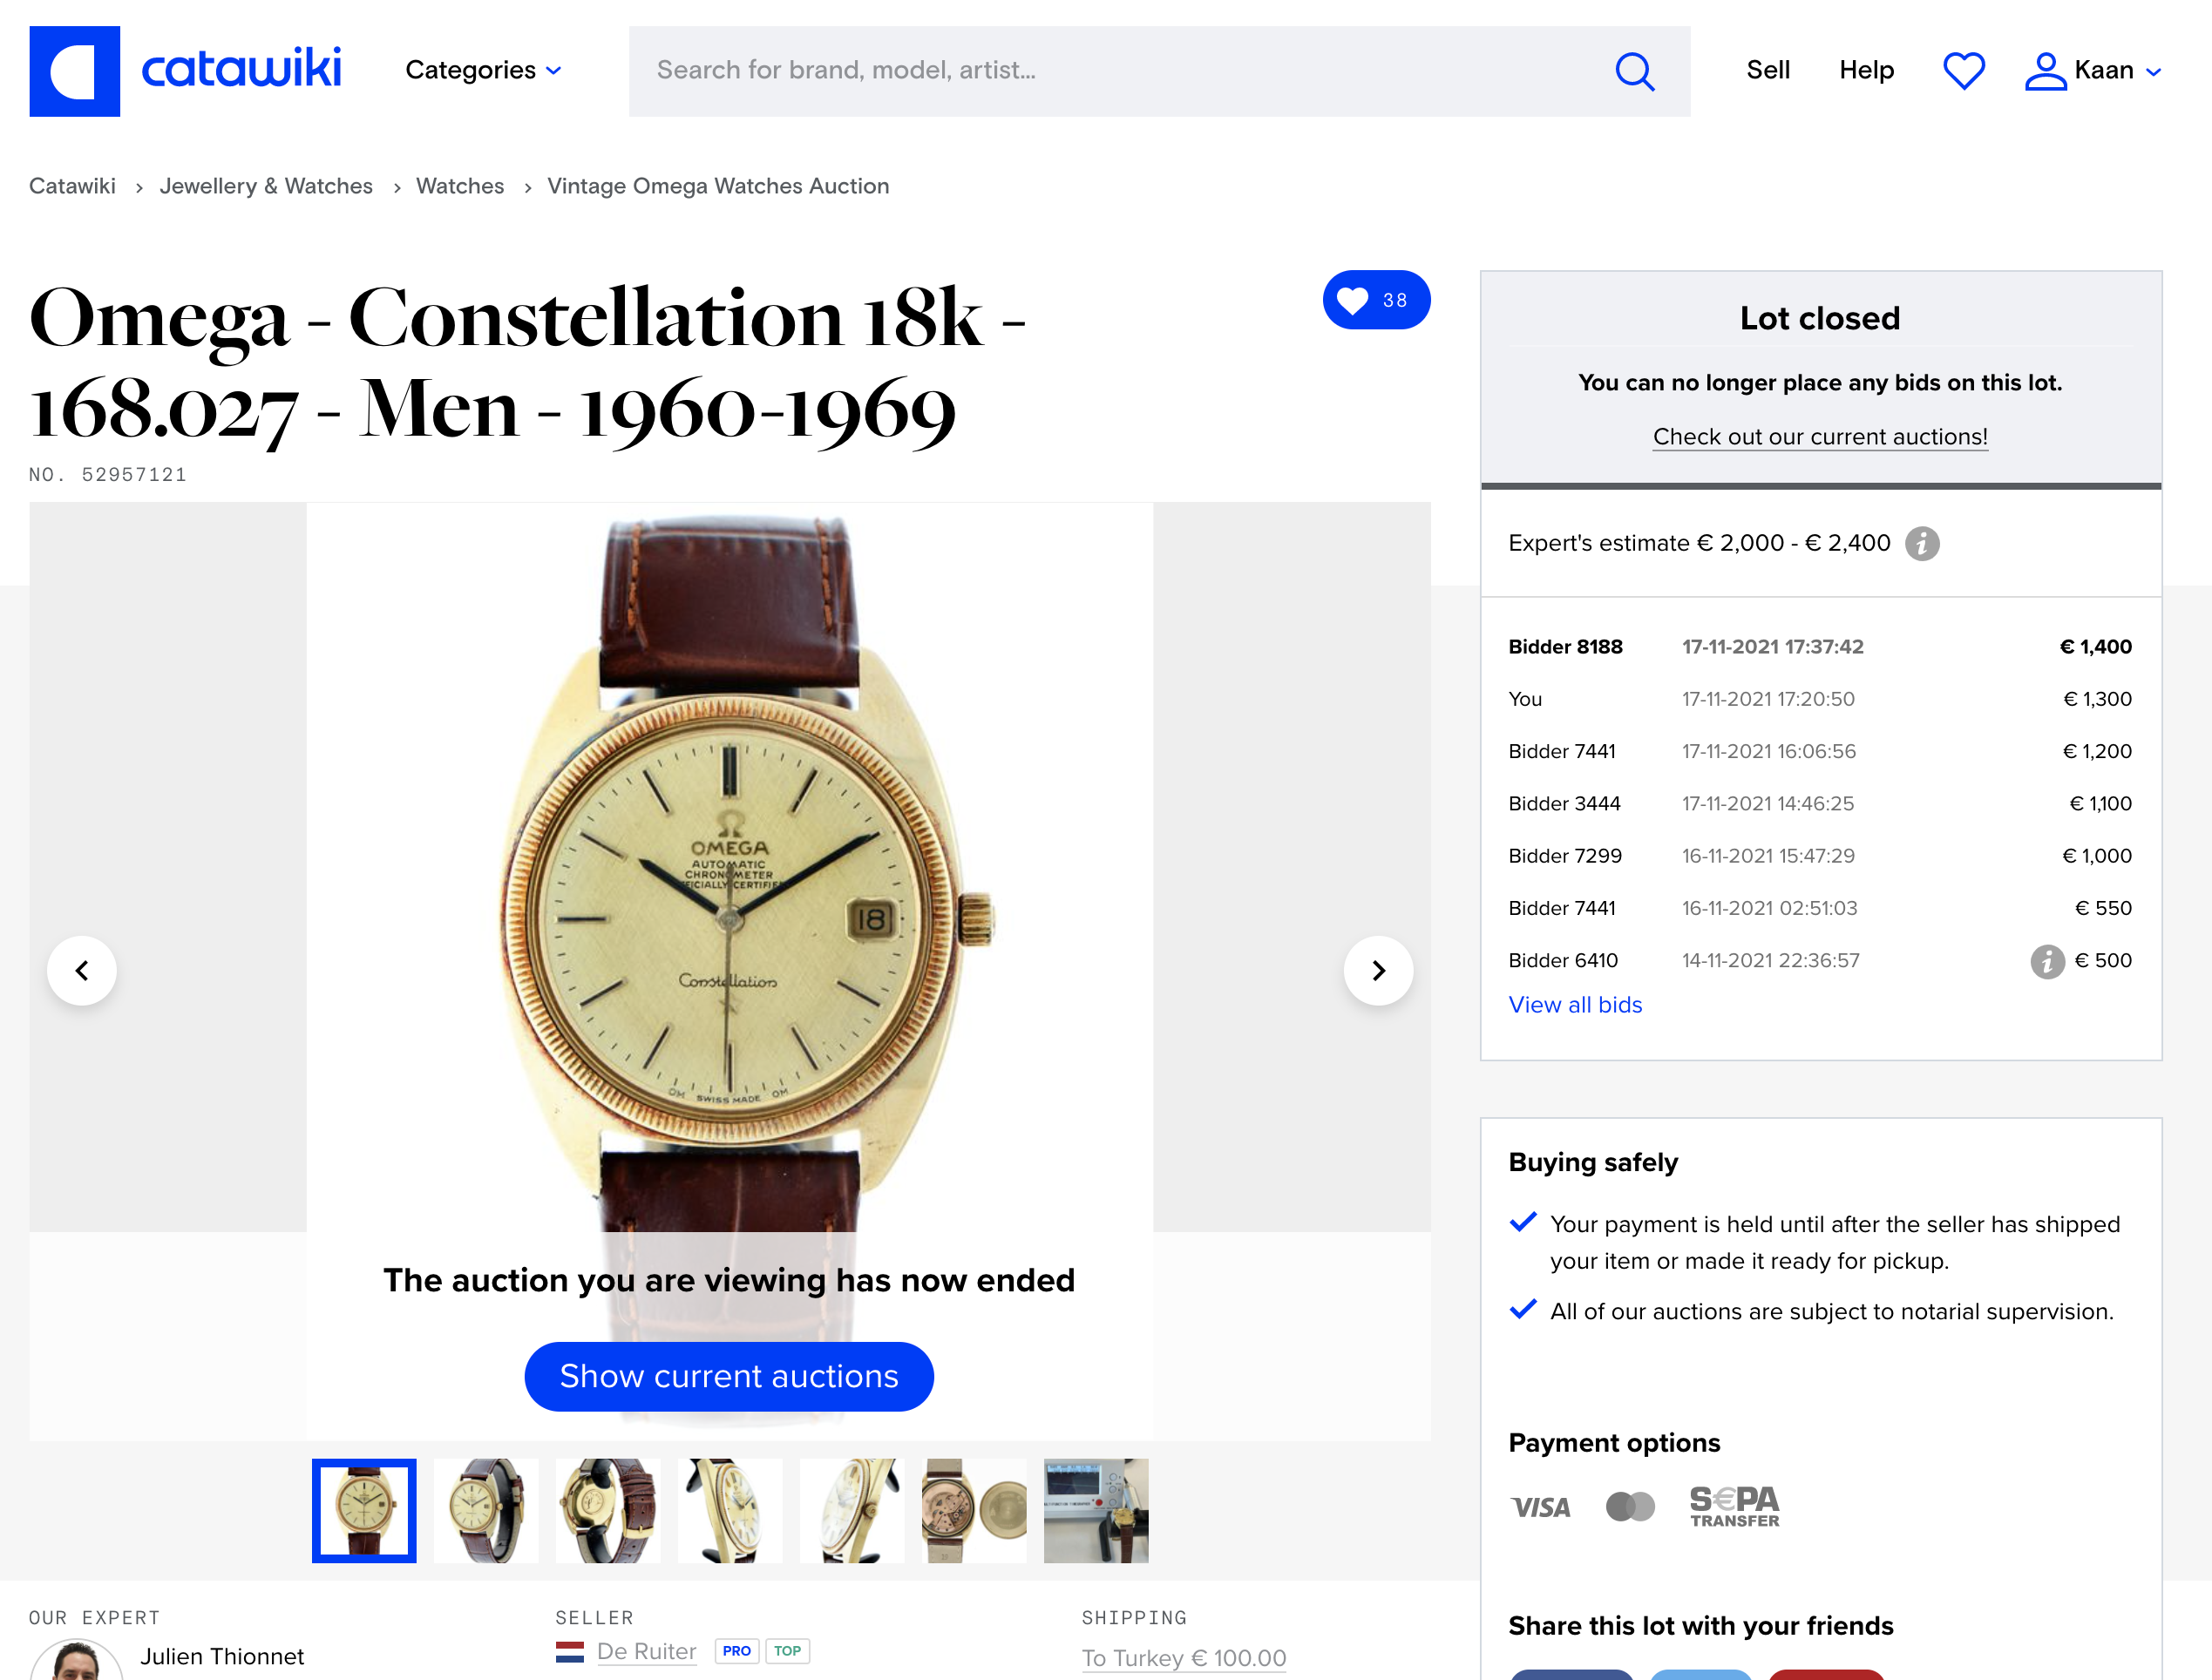This screenshot has width=2212, height=1680.
Task: Toggle the 38 likes favourite button
Action: click(1376, 300)
